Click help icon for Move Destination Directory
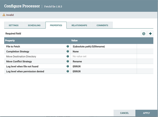Viewport: 158px width, 117px height. click(x=68, y=56)
